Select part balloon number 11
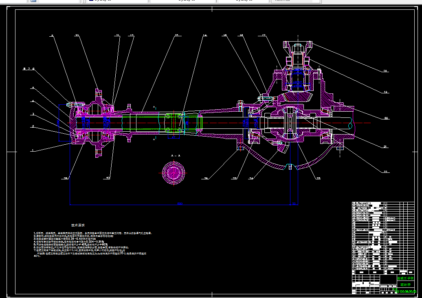 [x=118, y=35]
